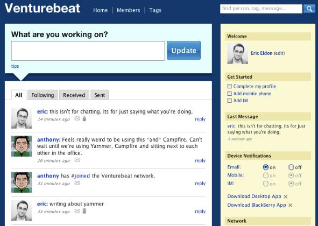Reply to anthony's Campfire message
This screenshot has width=318, height=226.
(200, 160)
